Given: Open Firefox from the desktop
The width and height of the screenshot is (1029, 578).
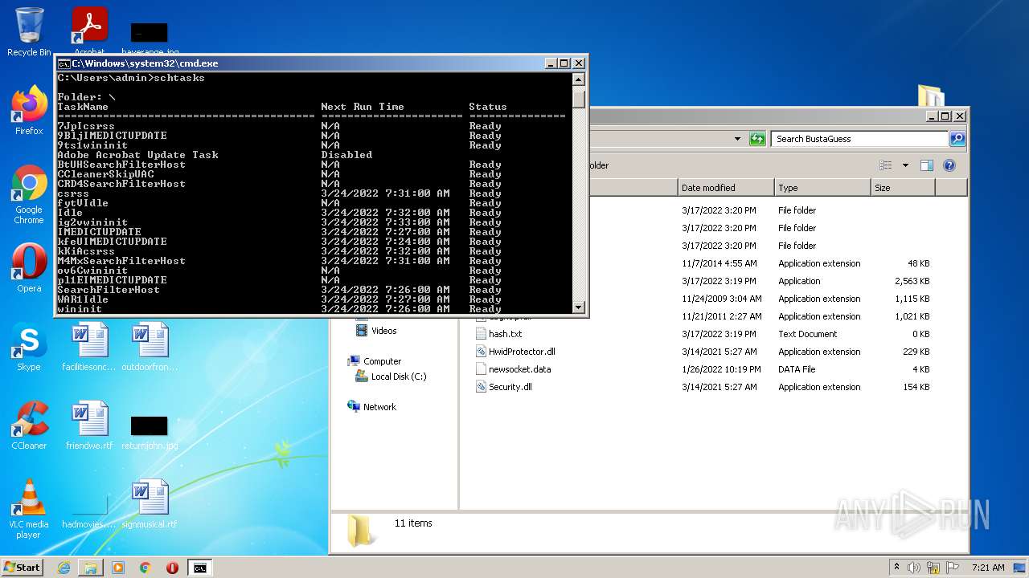Looking at the screenshot, I should (x=29, y=111).
